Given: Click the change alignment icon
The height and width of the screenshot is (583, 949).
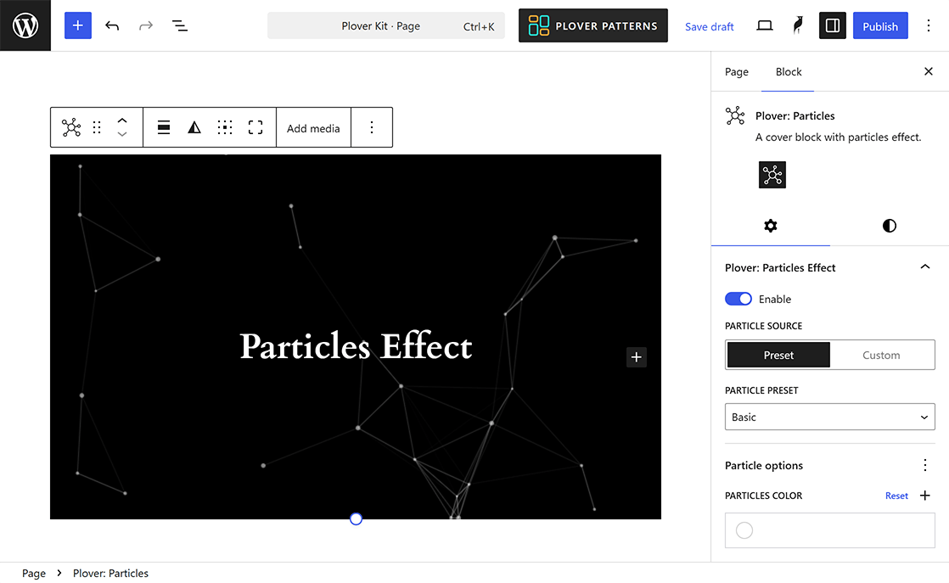Looking at the screenshot, I should 163,126.
